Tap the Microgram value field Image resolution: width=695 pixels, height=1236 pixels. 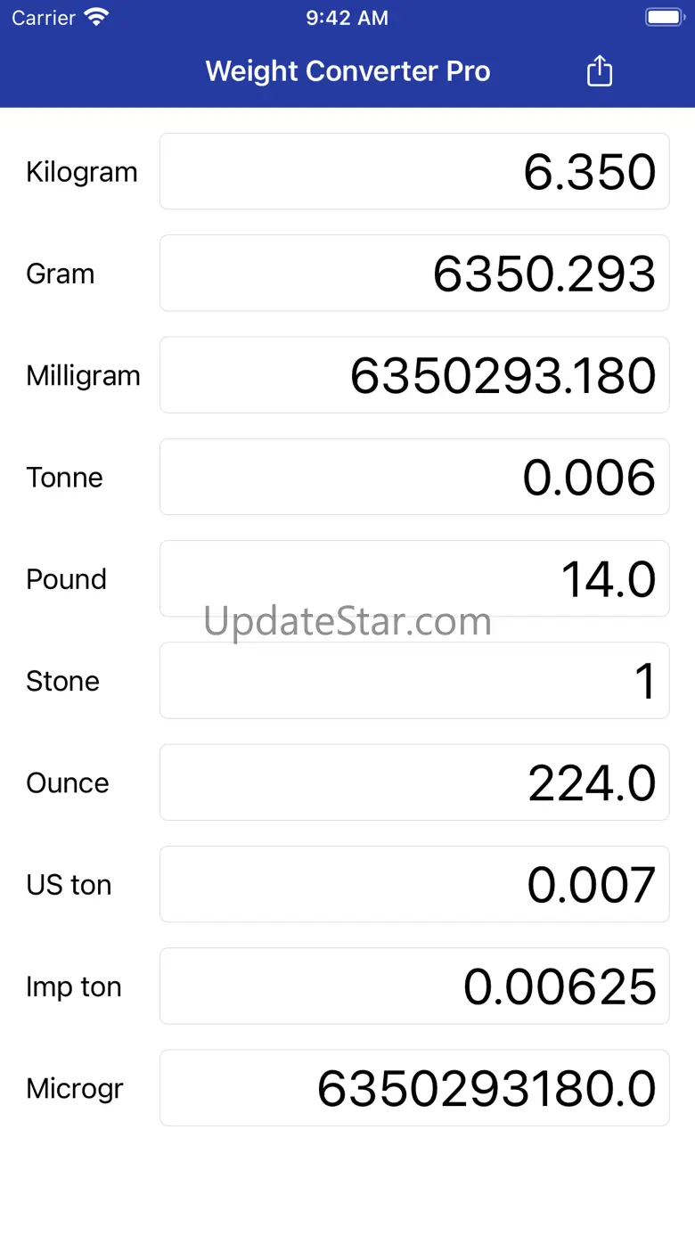tap(414, 1088)
